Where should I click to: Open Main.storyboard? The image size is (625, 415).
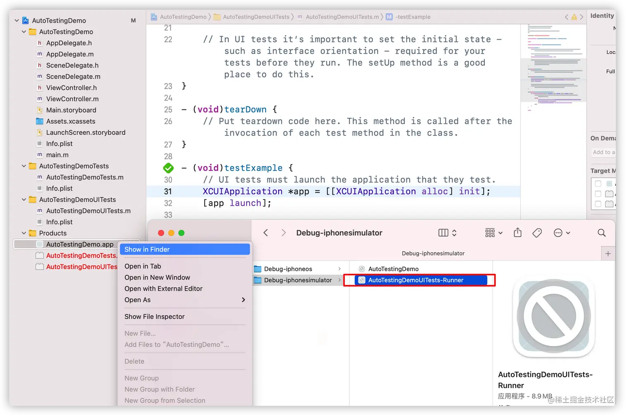tap(71, 110)
